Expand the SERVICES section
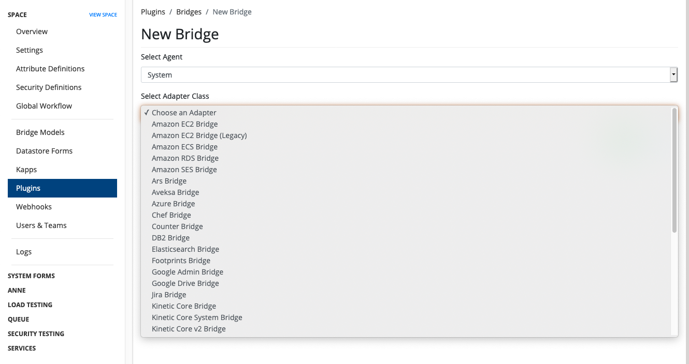This screenshot has height=364, width=689. click(22, 348)
